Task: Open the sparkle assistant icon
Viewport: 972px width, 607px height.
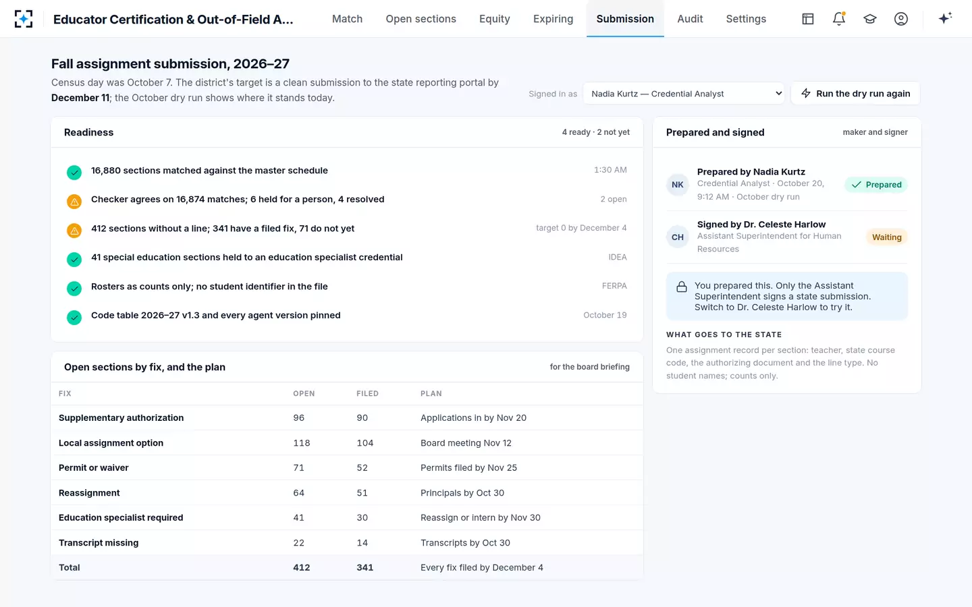Action: (945, 18)
